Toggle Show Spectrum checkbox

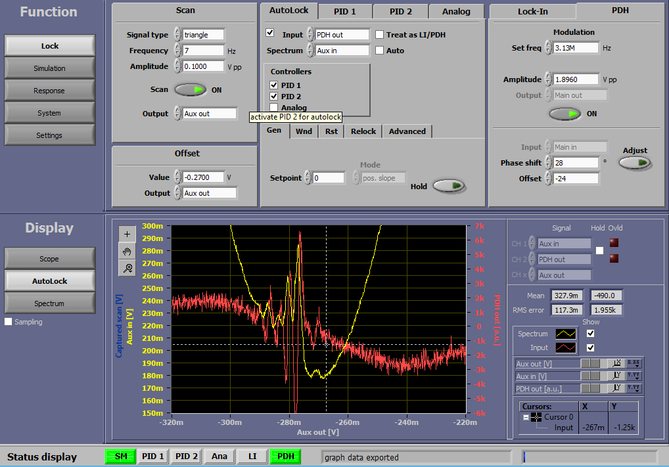coord(591,334)
